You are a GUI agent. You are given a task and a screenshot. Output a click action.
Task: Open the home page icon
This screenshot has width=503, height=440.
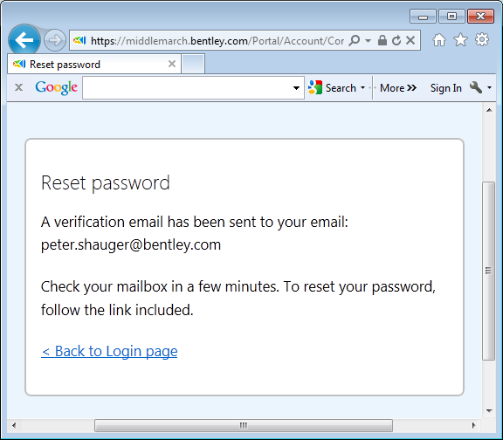(439, 40)
